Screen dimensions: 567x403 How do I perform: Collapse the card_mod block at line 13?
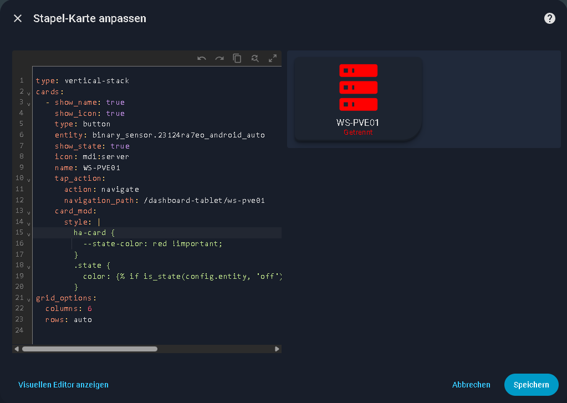click(x=28, y=212)
